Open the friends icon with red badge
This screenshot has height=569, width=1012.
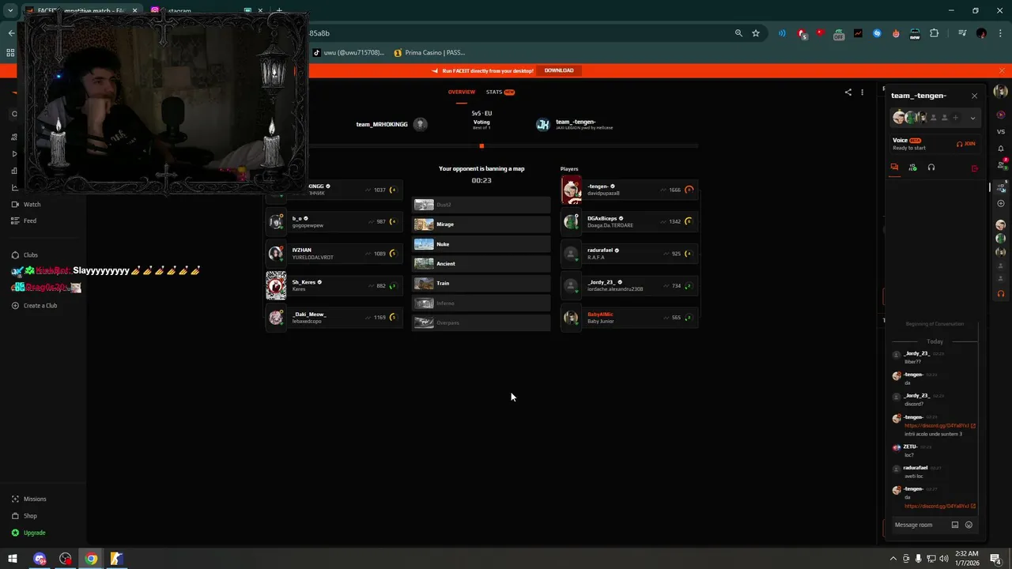pos(1001,165)
